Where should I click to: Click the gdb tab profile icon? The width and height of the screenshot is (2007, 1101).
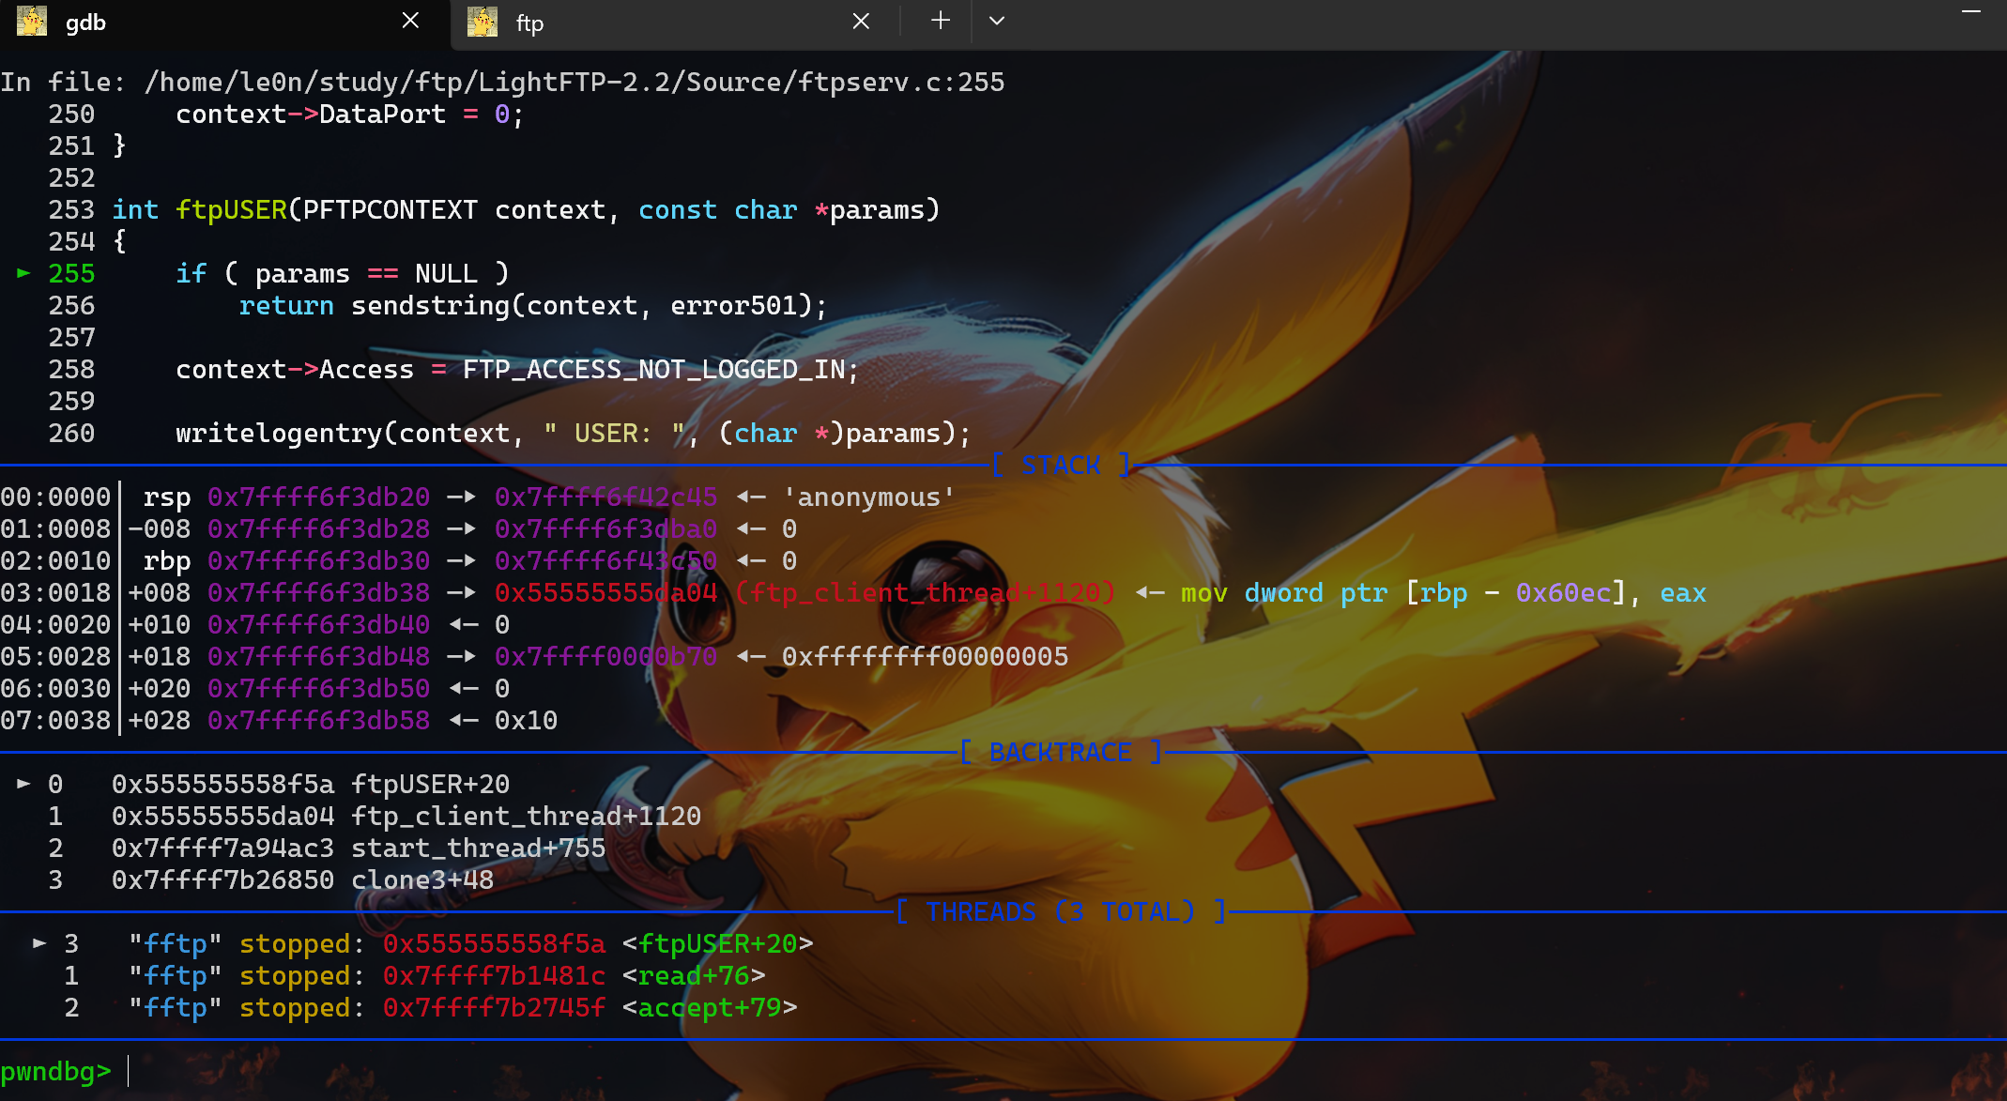(32, 21)
